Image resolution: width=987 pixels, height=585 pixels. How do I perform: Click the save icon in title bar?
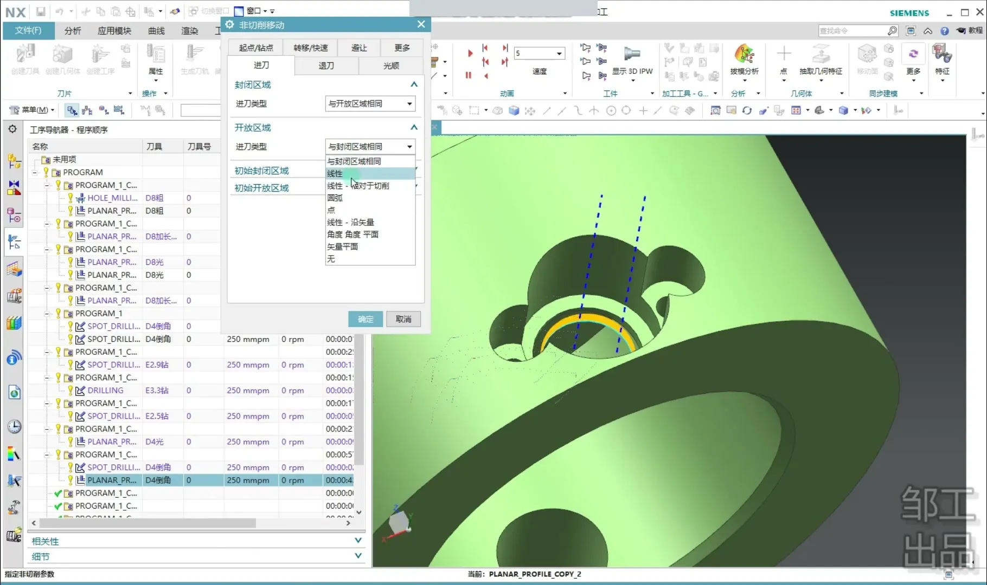point(41,11)
